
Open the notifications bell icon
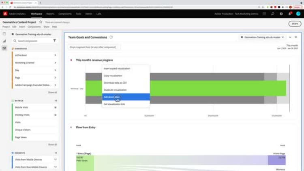point(290,14)
